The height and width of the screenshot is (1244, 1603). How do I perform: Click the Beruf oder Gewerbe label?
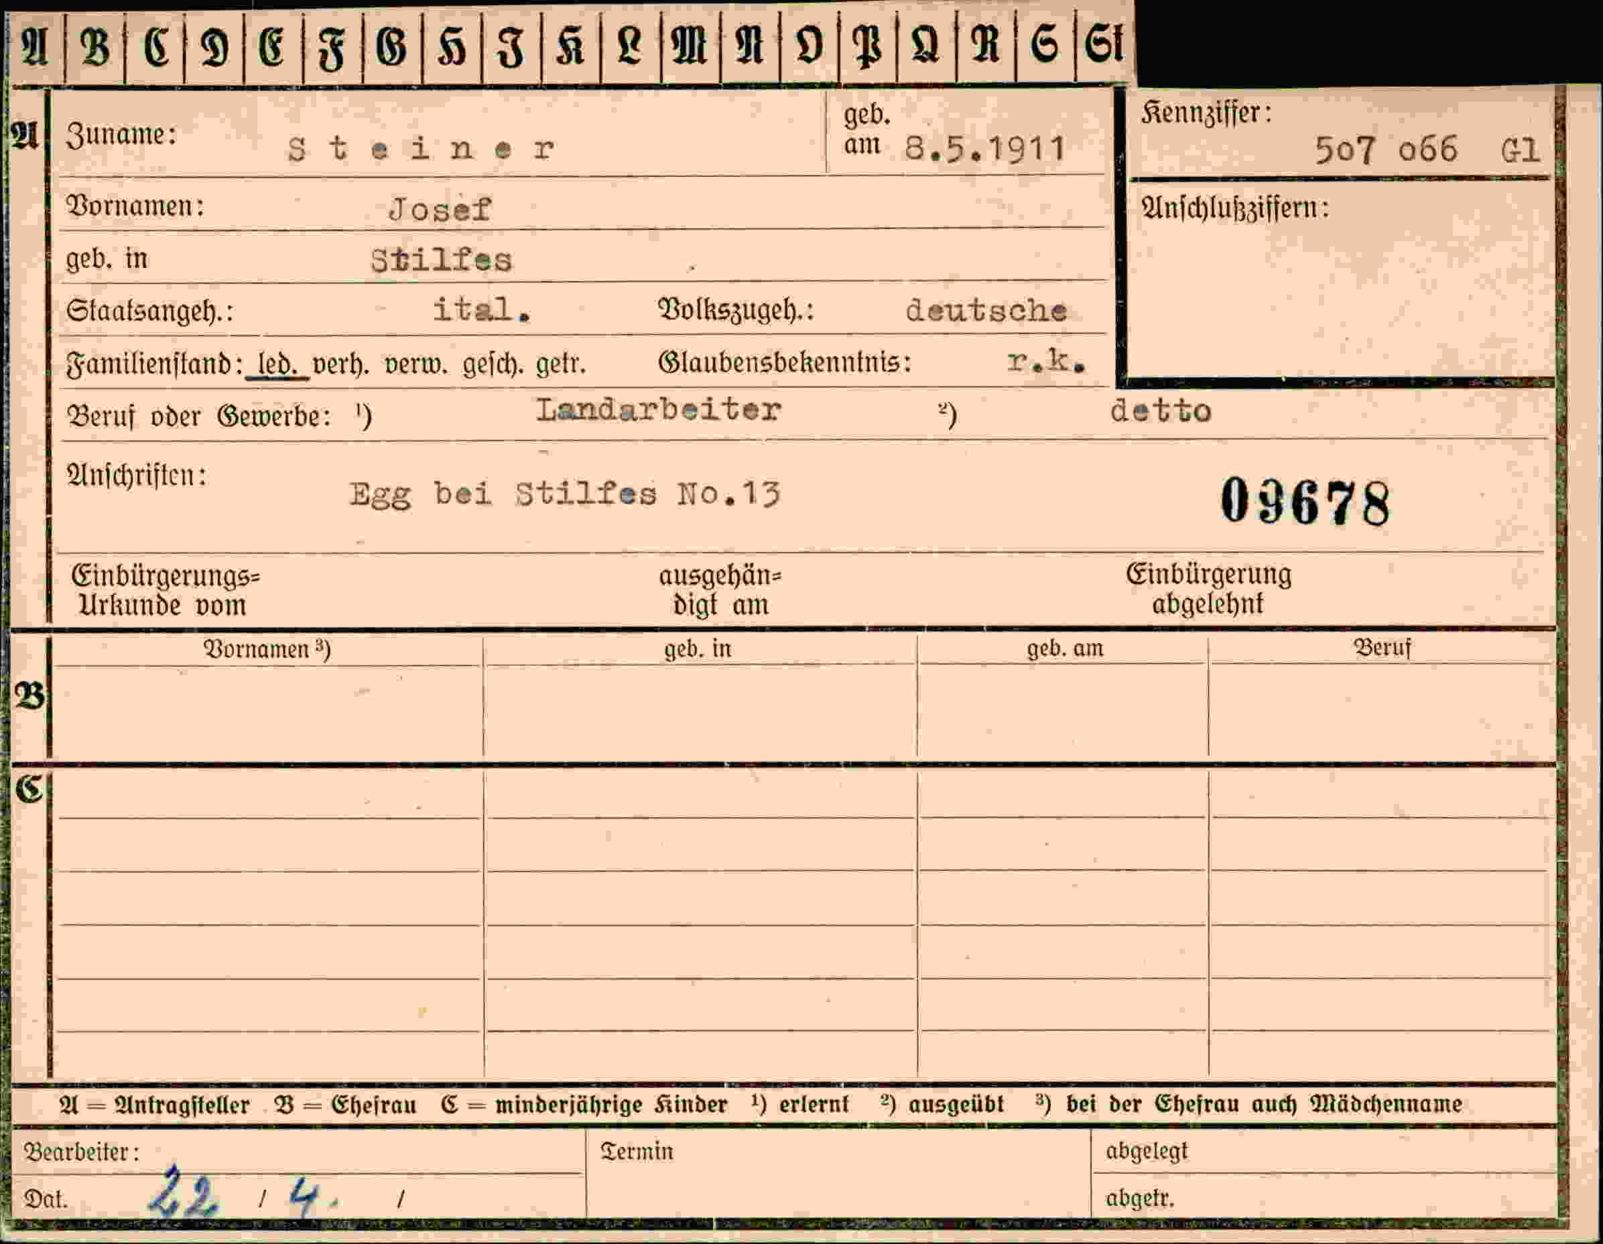click(199, 417)
